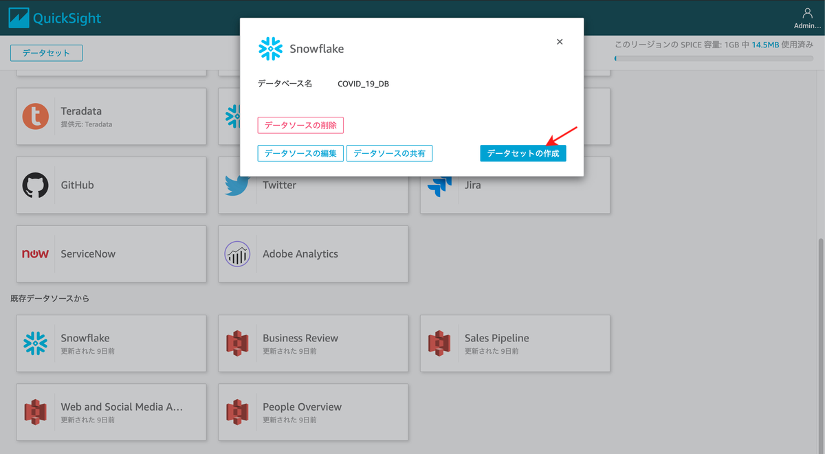Select the Jira data source text

tap(473, 185)
